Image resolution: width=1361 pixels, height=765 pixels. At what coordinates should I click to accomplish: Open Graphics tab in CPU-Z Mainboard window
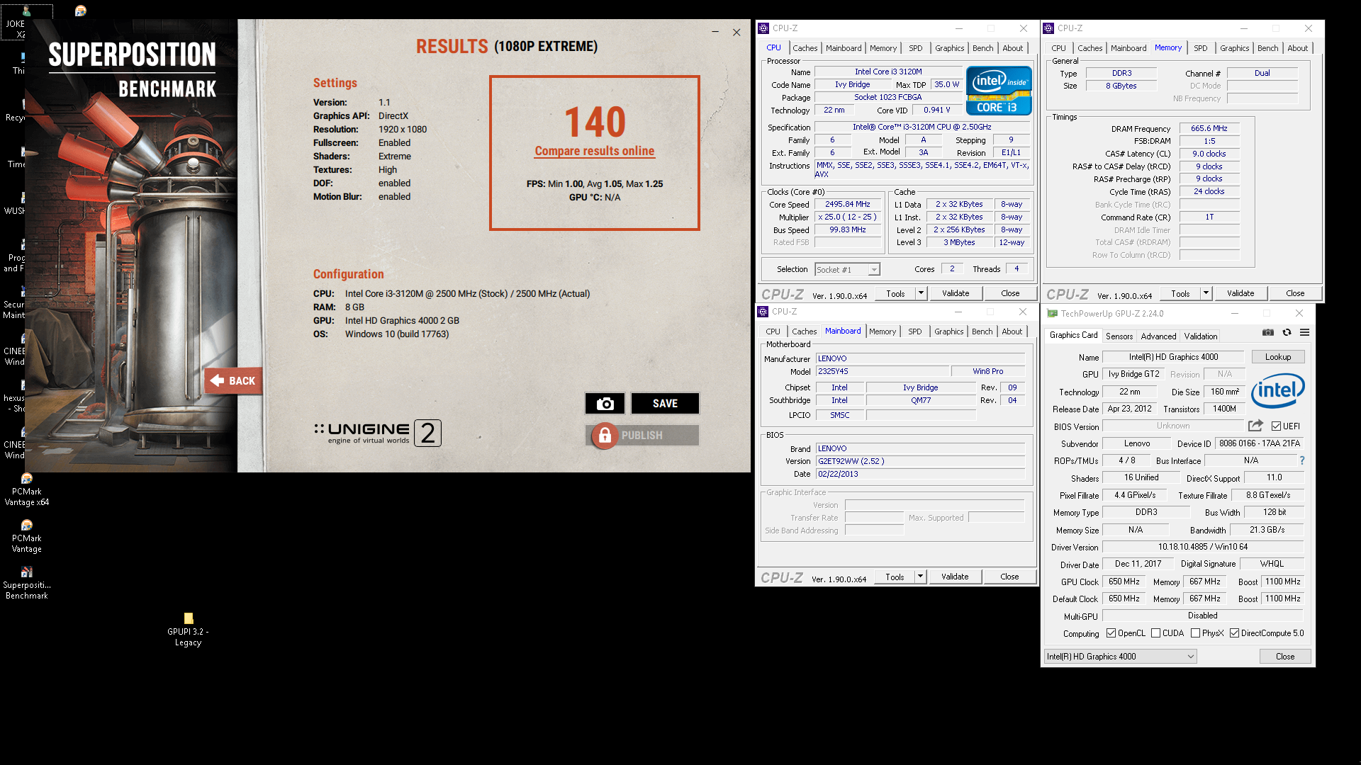click(x=948, y=331)
